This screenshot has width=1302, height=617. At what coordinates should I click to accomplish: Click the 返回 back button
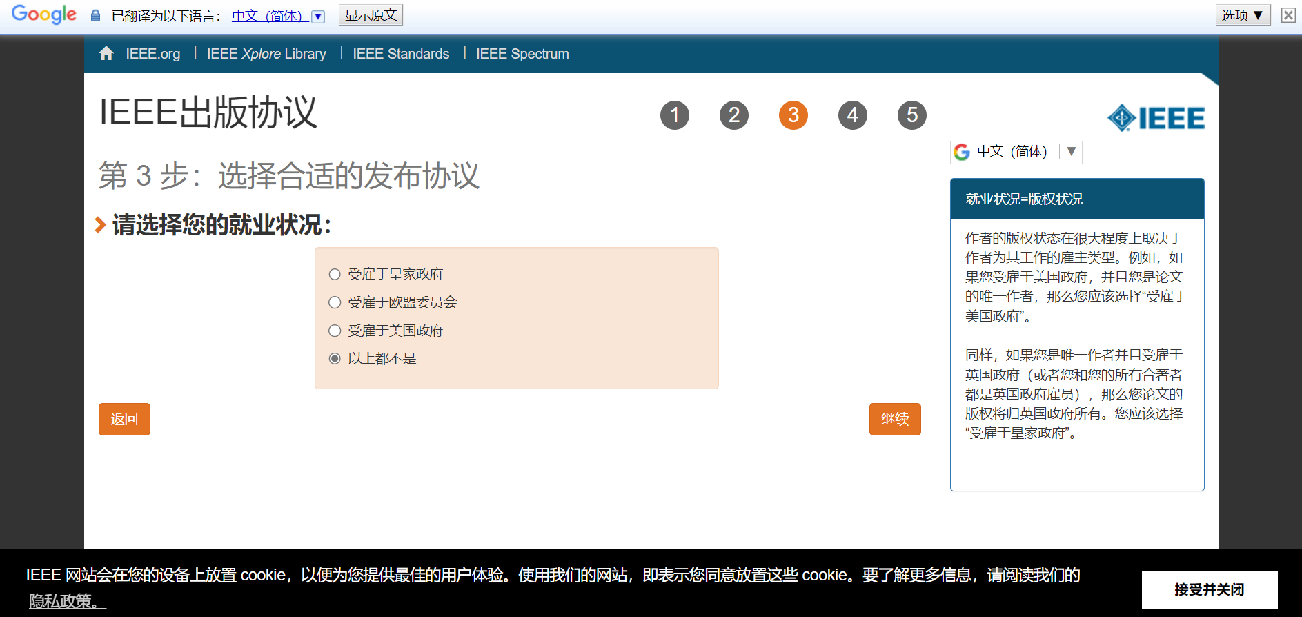[x=124, y=419]
